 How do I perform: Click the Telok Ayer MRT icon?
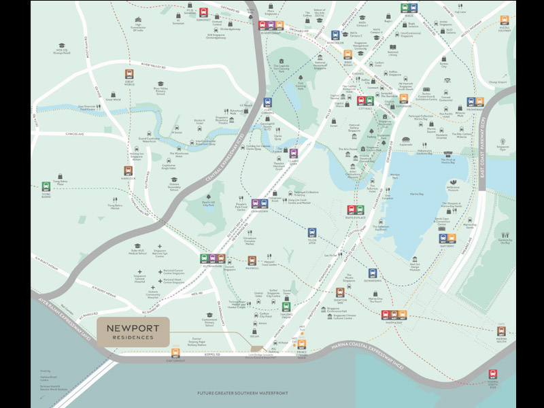(x=312, y=233)
